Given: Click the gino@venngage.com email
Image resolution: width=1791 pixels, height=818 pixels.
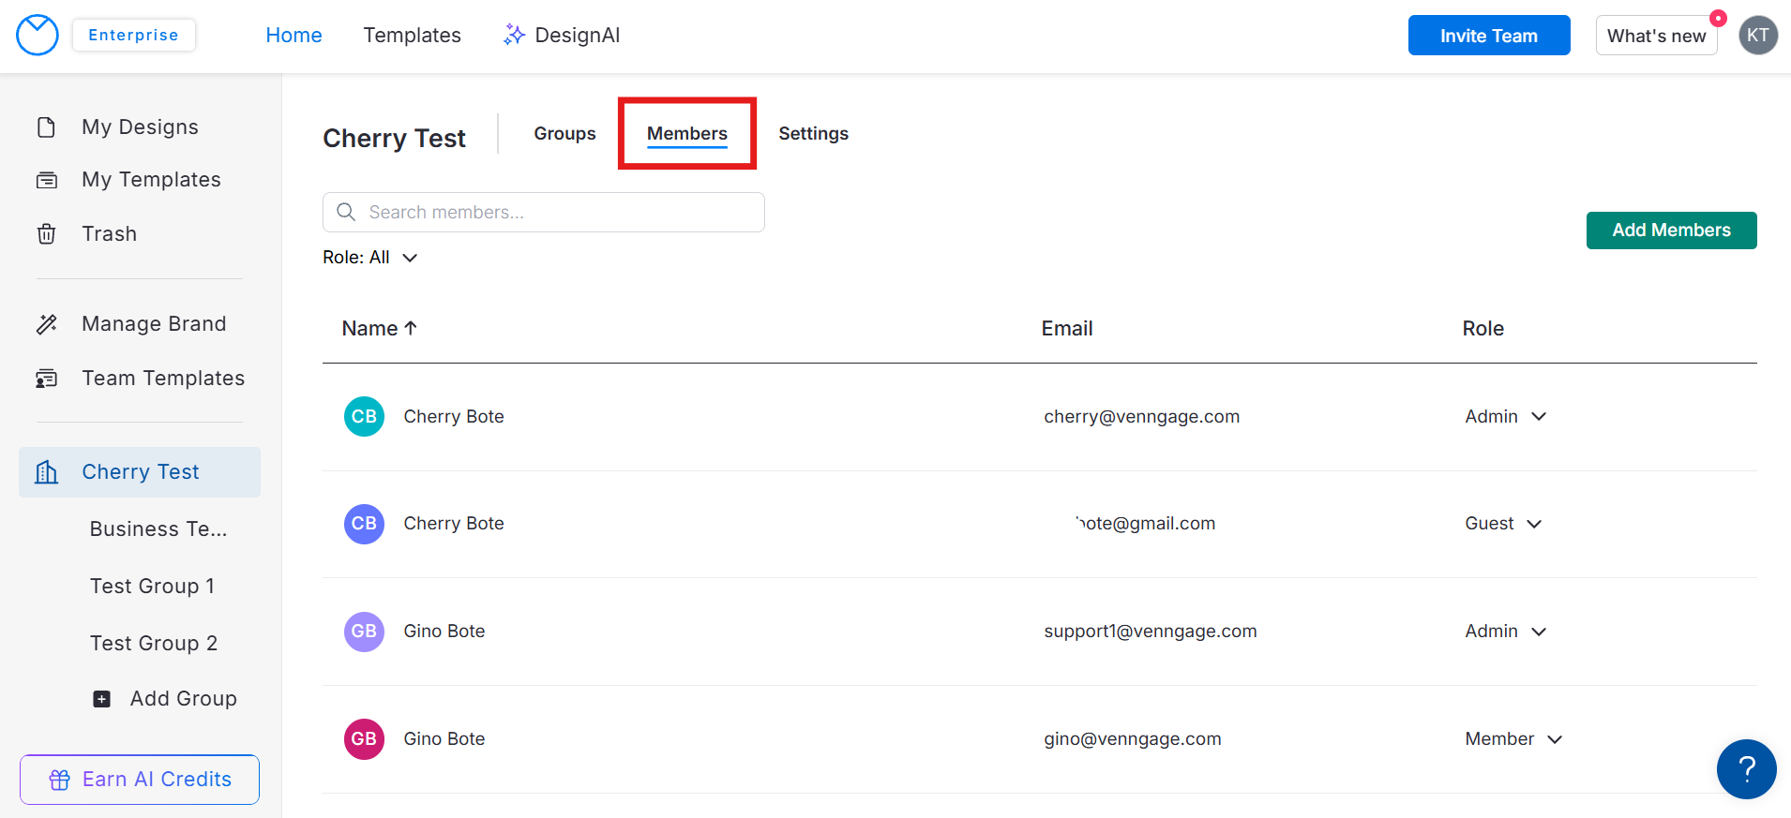Looking at the screenshot, I should (x=1133, y=739).
